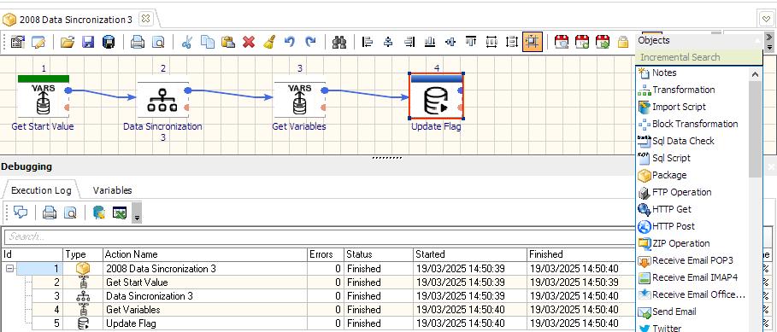Switch to the Variables tab
777x332 pixels.
pos(113,190)
